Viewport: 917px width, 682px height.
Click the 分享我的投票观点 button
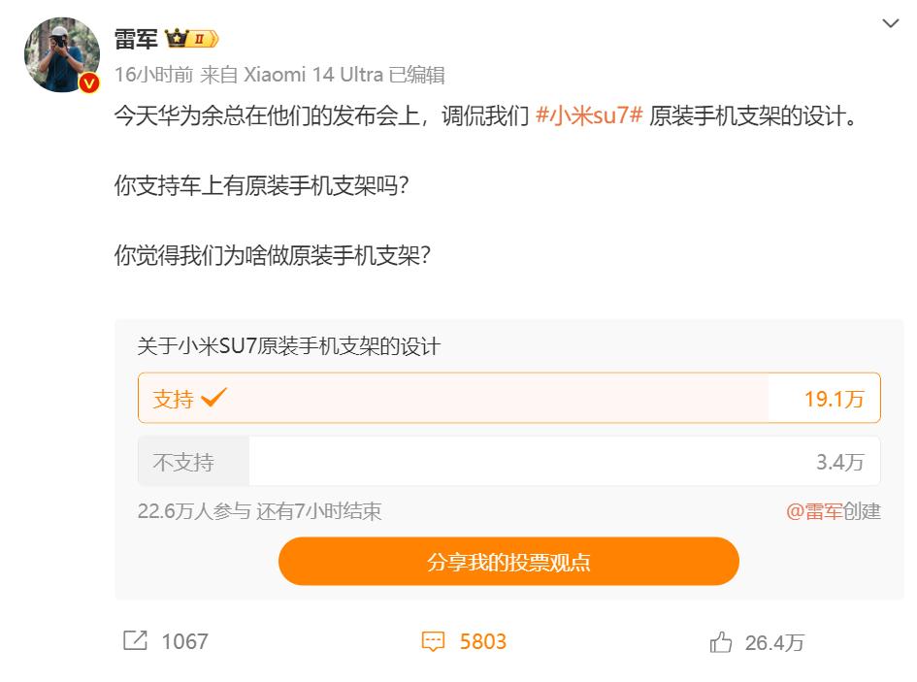(508, 562)
